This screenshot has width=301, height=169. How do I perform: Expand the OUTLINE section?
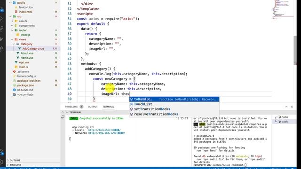pos(15,161)
